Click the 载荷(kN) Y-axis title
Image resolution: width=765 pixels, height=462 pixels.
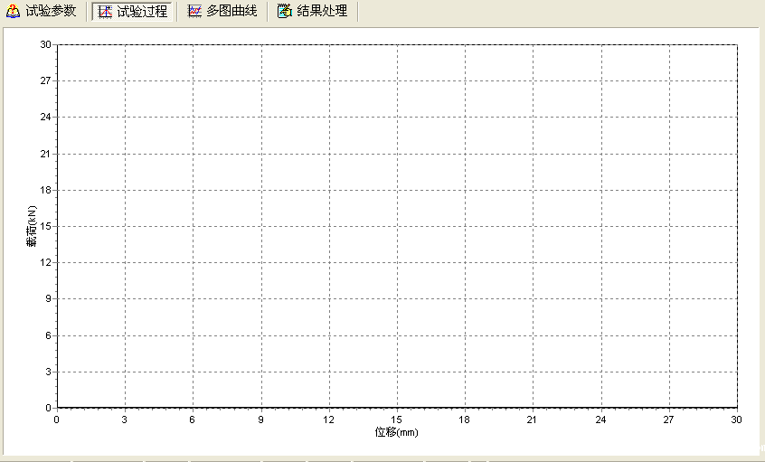31,227
